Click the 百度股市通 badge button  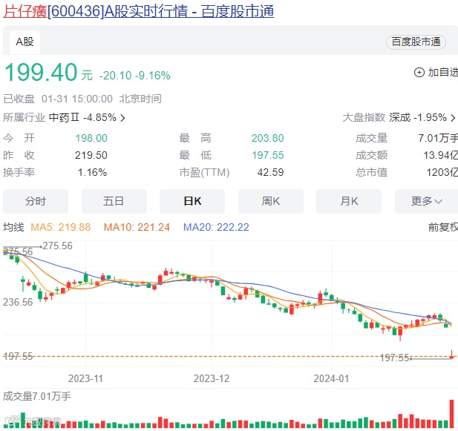[416, 42]
